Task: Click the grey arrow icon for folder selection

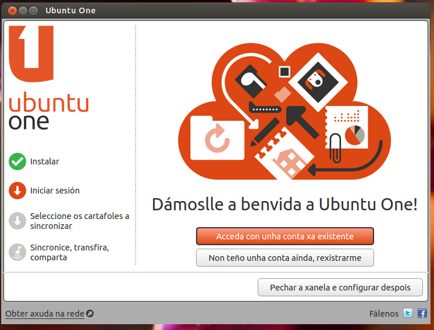Action: pyautogui.click(x=17, y=221)
